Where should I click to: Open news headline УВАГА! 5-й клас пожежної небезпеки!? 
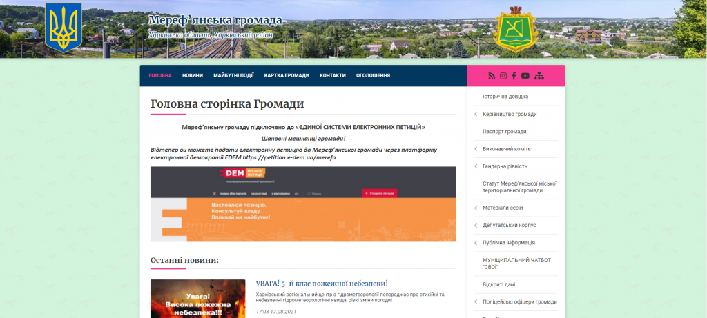[322, 284]
